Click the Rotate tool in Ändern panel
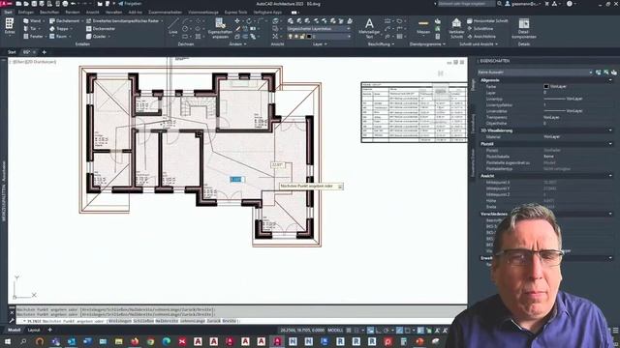The height and width of the screenshot is (348, 620). point(249,21)
